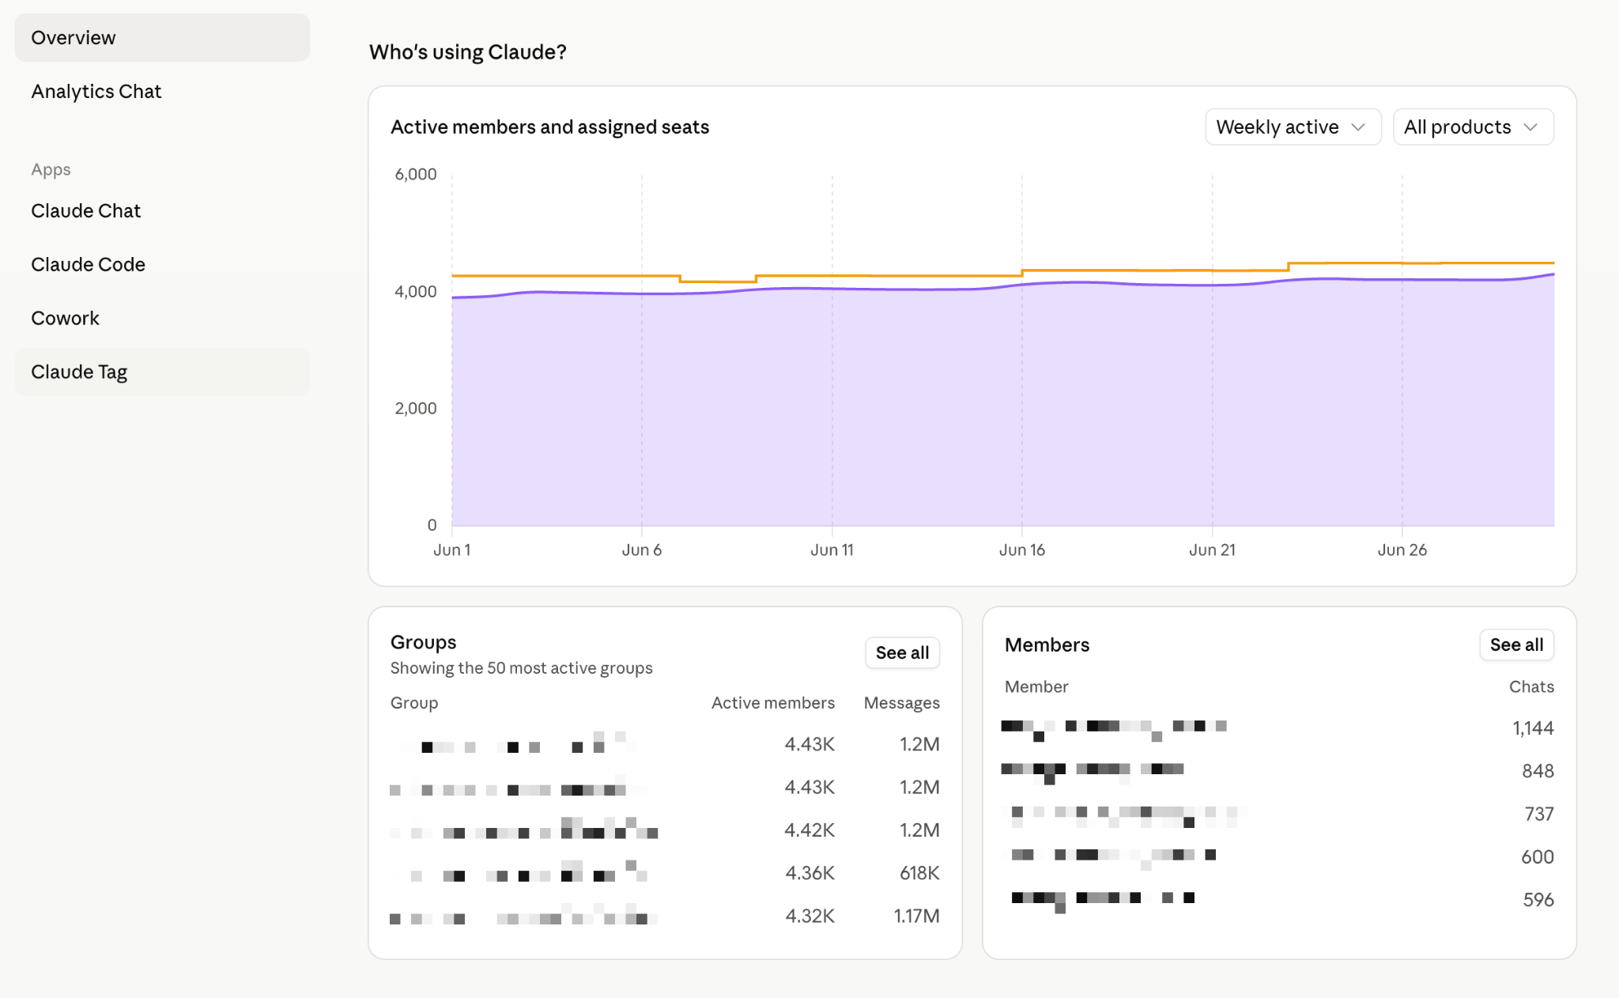
Task: Click the 4.32K active members value
Action: [x=809, y=915]
